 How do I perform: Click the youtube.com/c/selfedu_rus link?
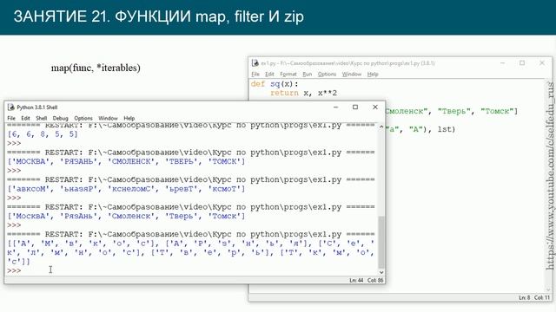[x=550, y=176]
